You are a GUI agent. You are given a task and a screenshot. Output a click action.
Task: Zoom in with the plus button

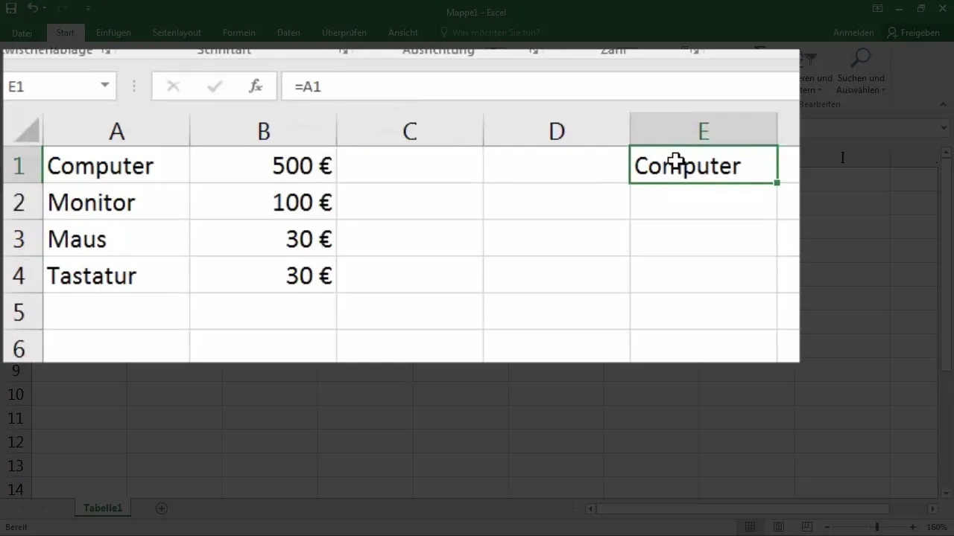pos(913,527)
